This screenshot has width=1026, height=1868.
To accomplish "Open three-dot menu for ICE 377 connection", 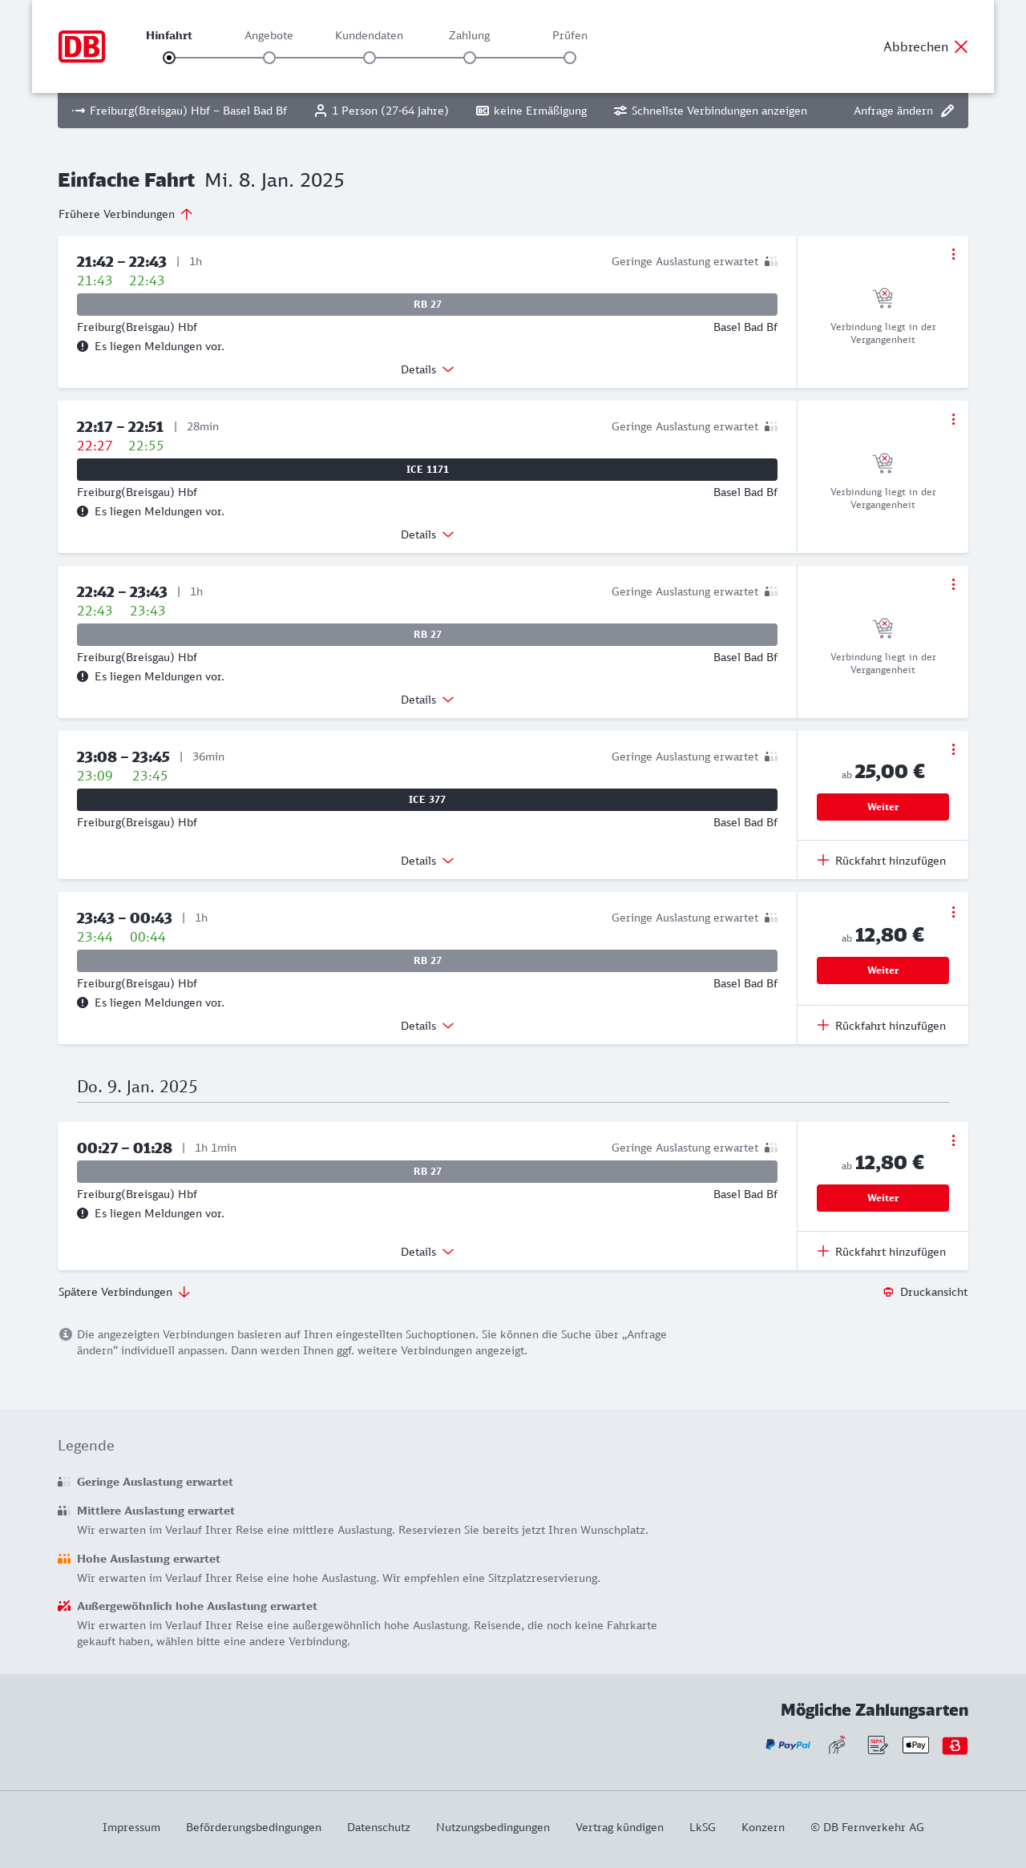I will point(953,749).
